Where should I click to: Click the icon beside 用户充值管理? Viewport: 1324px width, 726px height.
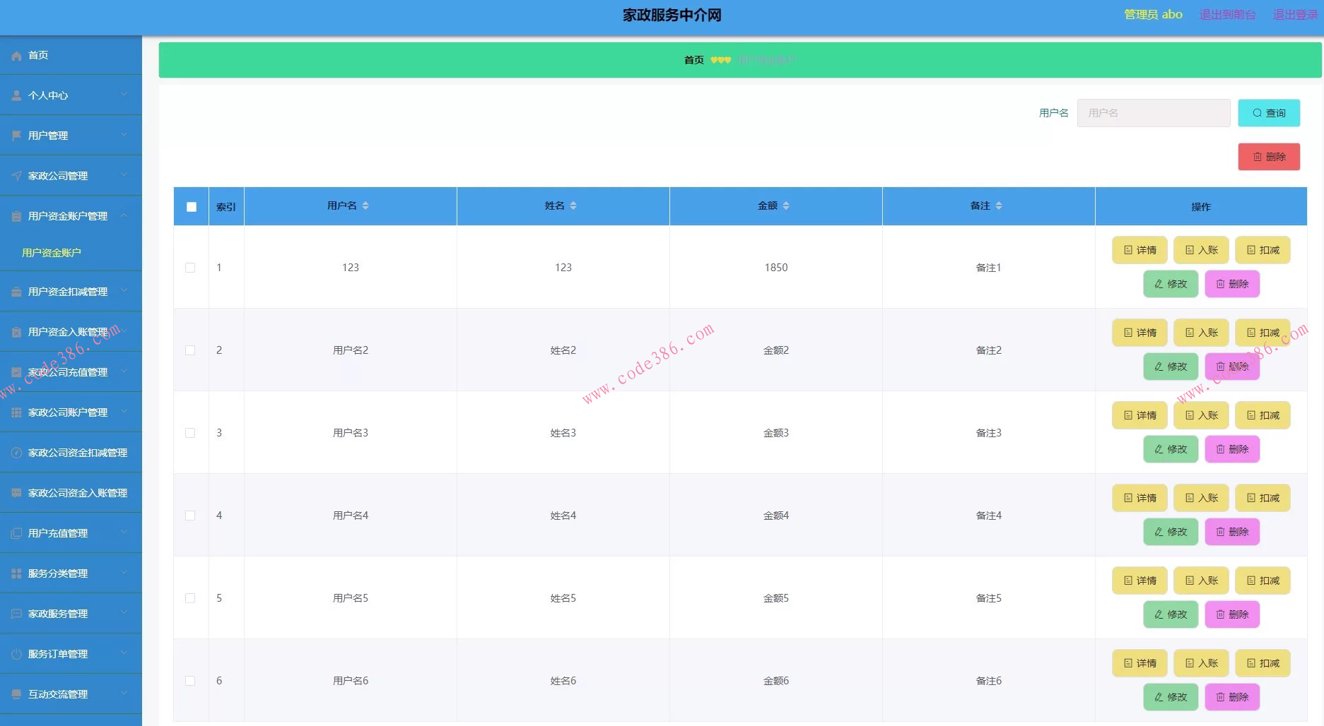(16, 533)
